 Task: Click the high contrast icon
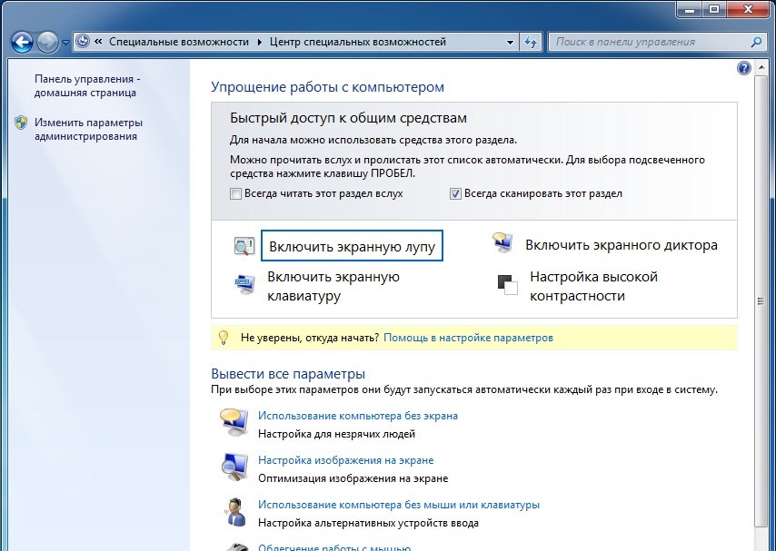point(506,283)
